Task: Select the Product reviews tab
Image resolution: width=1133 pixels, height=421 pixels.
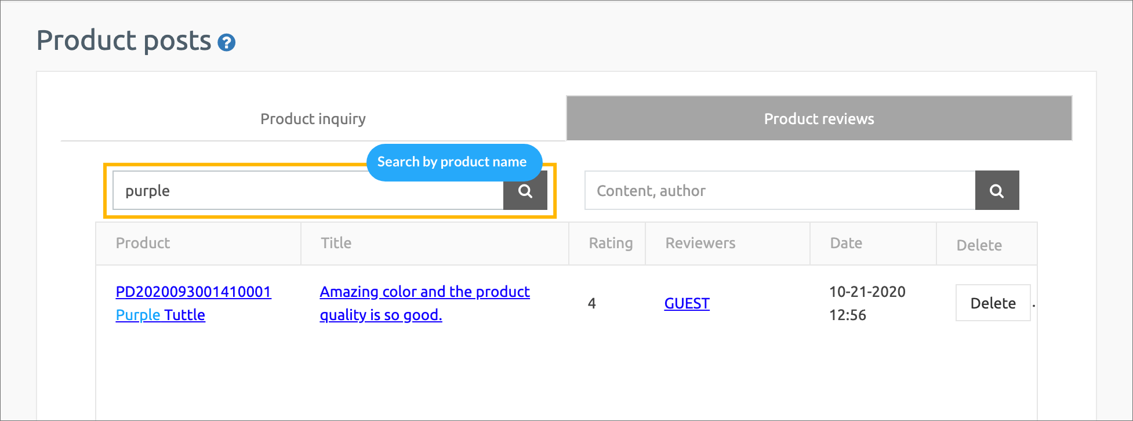Action: tap(819, 119)
